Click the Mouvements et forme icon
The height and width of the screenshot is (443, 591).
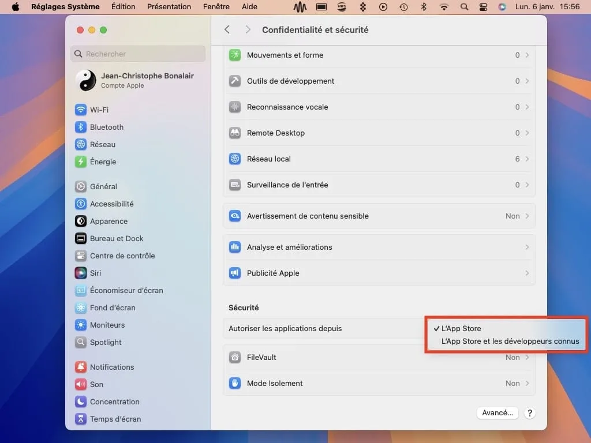235,55
